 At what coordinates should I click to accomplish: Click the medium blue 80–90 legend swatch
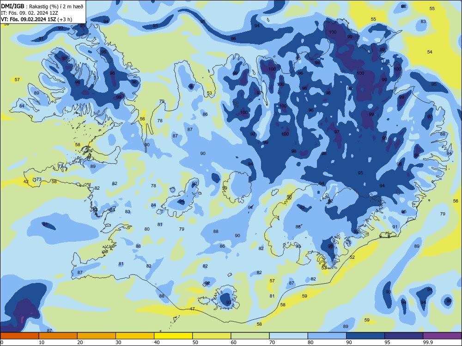(327, 336)
